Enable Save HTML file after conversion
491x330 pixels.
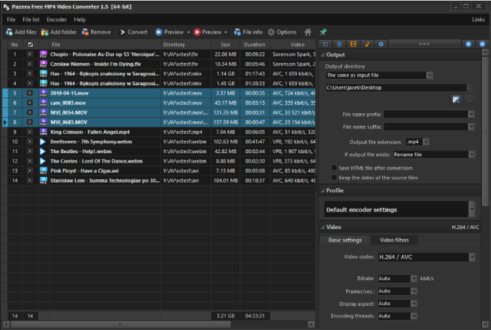click(334, 168)
